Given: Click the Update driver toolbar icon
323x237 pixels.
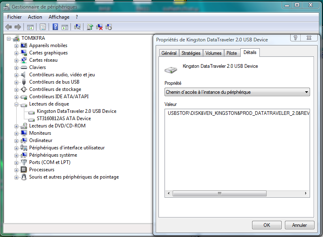Looking at the screenshot, I should [x=90, y=27].
